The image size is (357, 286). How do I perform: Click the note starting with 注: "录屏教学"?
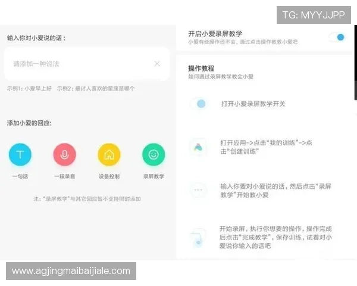(87, 199)
